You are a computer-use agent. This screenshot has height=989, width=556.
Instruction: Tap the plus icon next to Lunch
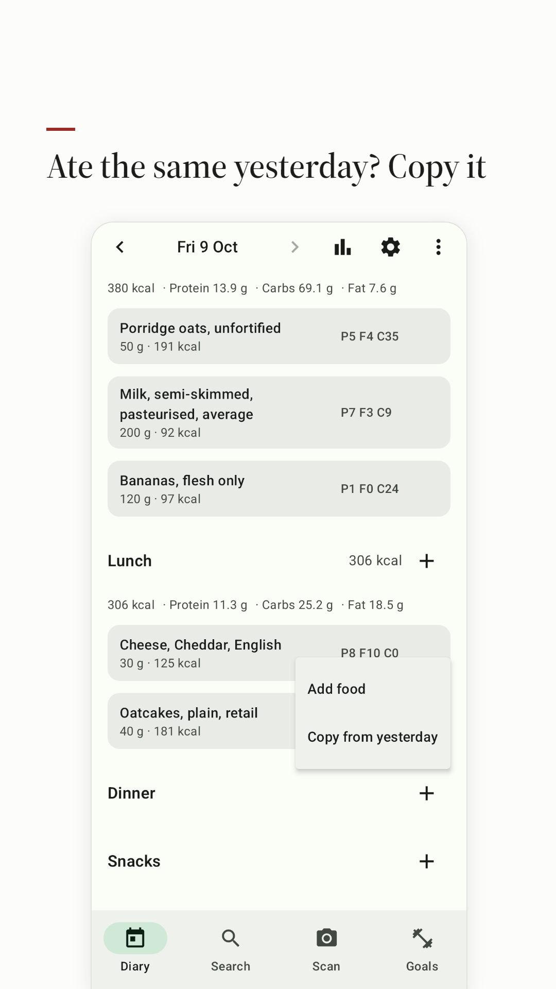coord(427,561)
